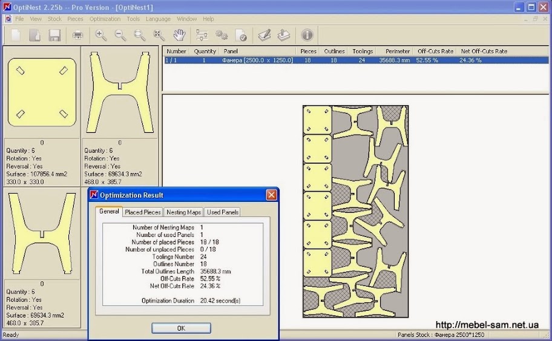The height and width of the screenshot is (341, 552).
Task: Click the Print toolbar icon
Action: [78, 35]
